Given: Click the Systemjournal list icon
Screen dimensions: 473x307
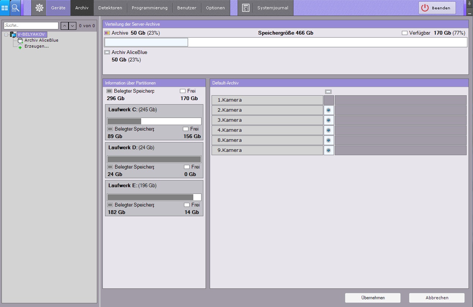Looking at the screenshot, I should point(245,8).
